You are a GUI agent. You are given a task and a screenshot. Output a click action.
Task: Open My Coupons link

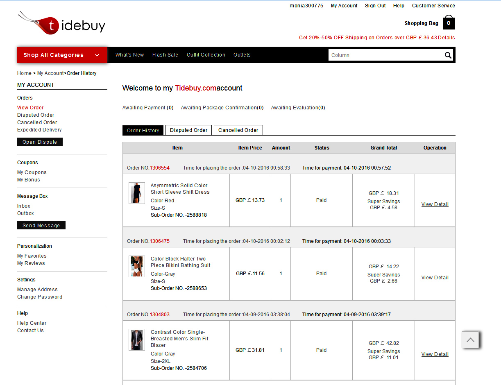coord(32,172)
